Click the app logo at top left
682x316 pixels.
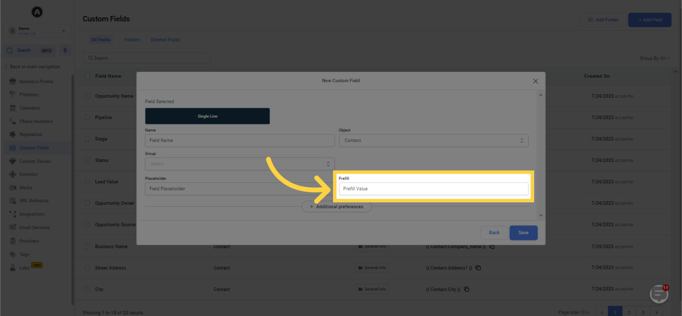37,12
